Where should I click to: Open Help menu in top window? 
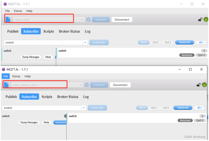click(29, 11)
